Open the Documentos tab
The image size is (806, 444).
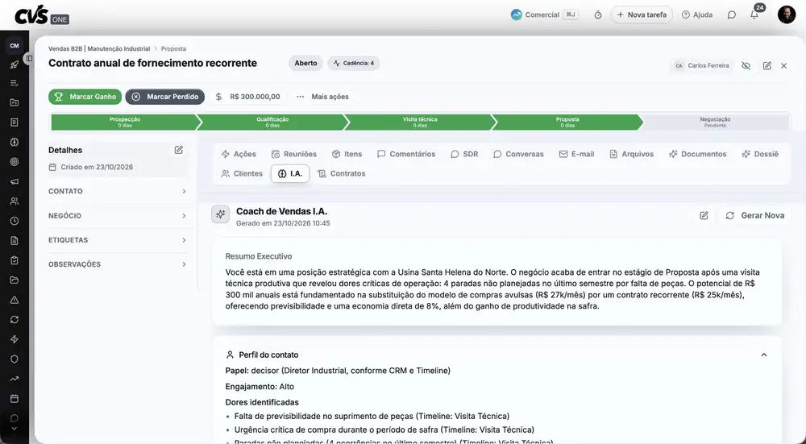click(697, 154)
